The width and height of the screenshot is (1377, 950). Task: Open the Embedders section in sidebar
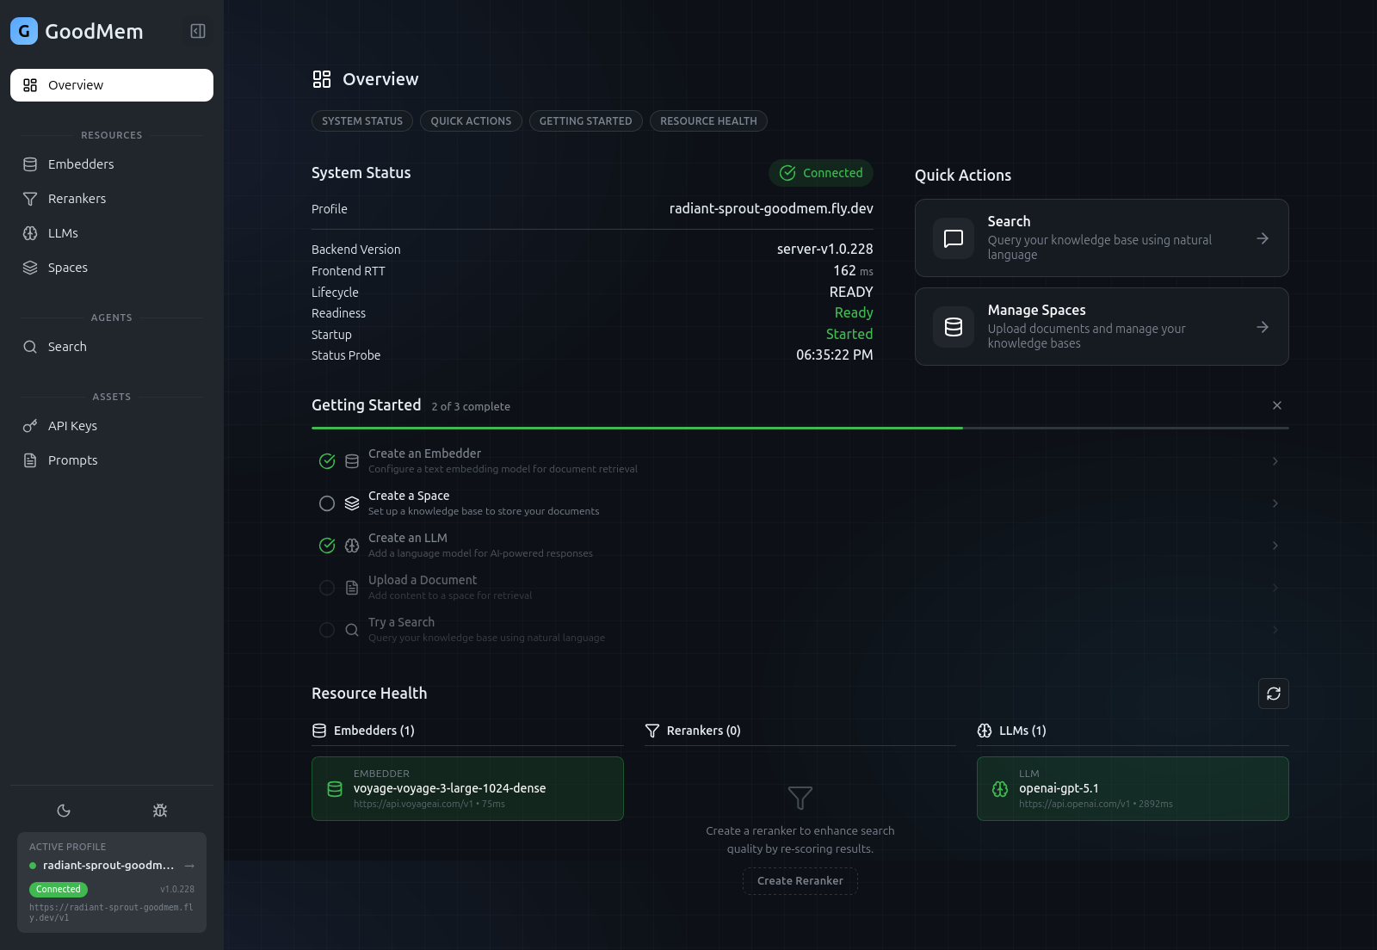(81, 163)
